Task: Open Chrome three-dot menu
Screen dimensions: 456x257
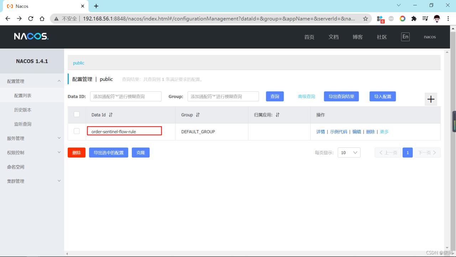Action: pyautogui.click(x=448, y=19)
